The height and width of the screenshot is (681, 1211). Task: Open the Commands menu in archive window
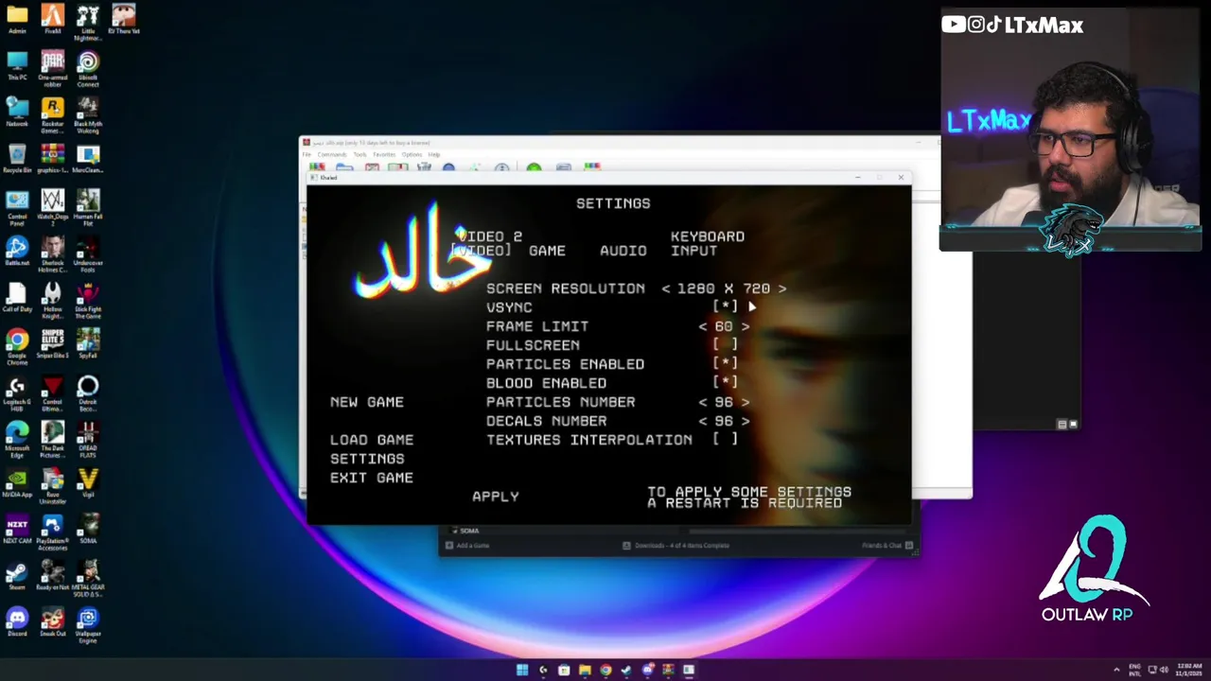[x=332, y=154]
